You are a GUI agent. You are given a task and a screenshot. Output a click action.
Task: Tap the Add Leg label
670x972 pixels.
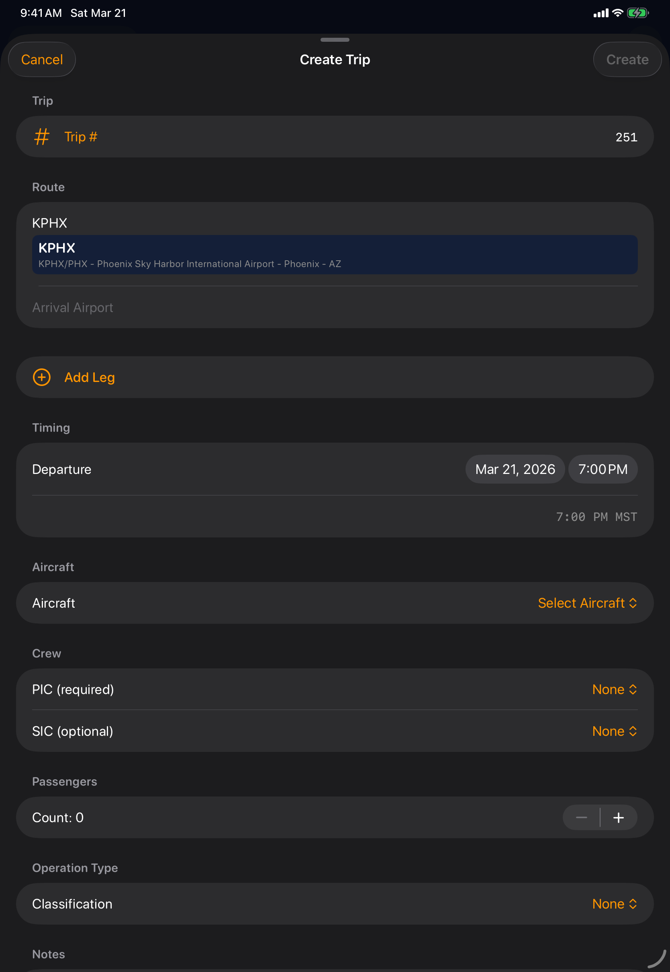(x=90, y=377)
